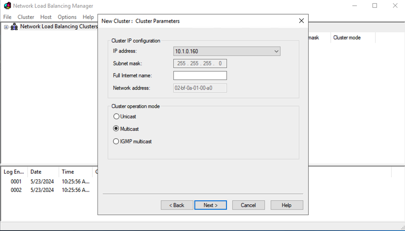This screenshot has width=405, height=231.
Task: Select the Multicast operation mode
Action: tap(116, 129)
